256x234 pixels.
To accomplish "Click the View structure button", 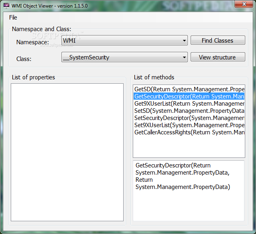I will (x=218, y=57).
